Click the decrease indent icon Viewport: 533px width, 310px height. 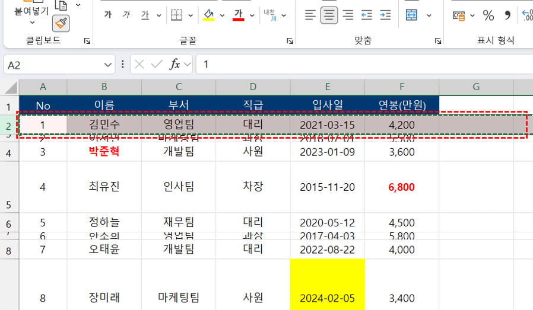pos(367,15)
